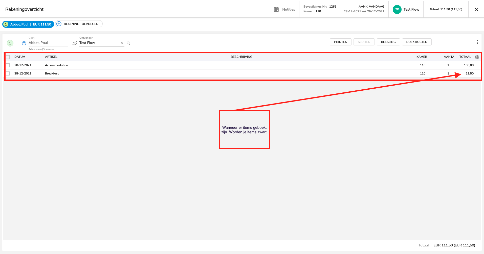
Task: Click the Breakfast article cell
Action: (52, 73)
